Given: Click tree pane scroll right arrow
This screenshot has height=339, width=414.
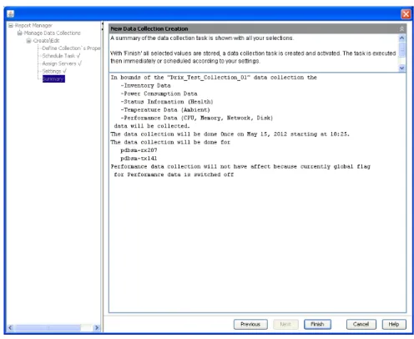Looking at the screenshot, I should pos(97,327).
